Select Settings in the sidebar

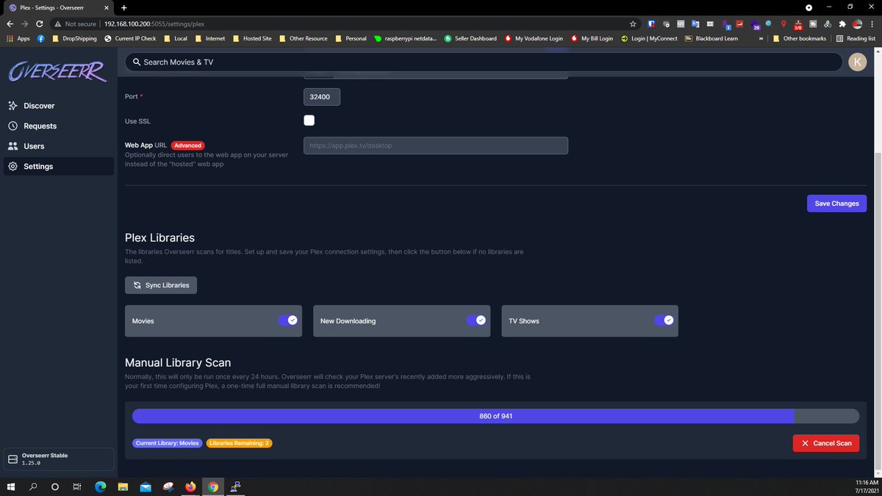[57, 166]
